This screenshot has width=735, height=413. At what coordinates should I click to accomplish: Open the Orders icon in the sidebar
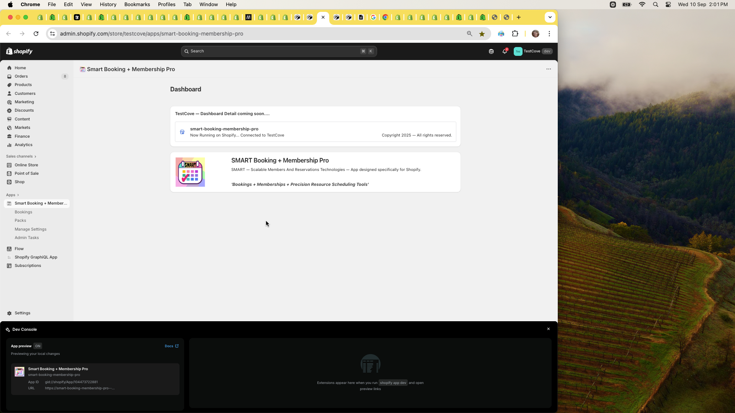pyautogui.click(x=10, y=76)
